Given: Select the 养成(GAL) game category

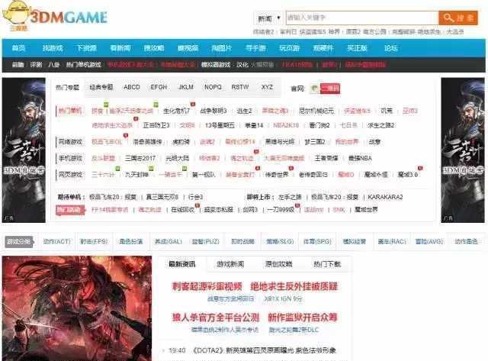Looking at the screenshot, I should pos(169,242).
